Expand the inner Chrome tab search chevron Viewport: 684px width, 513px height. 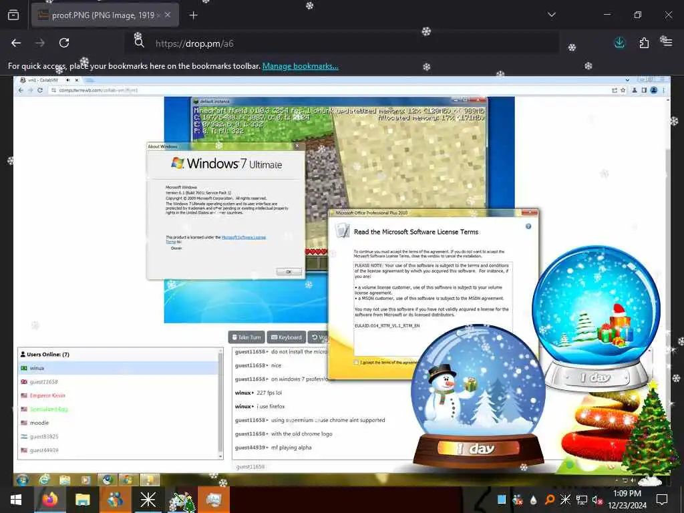pyautogui.click(x=627, y=80)
